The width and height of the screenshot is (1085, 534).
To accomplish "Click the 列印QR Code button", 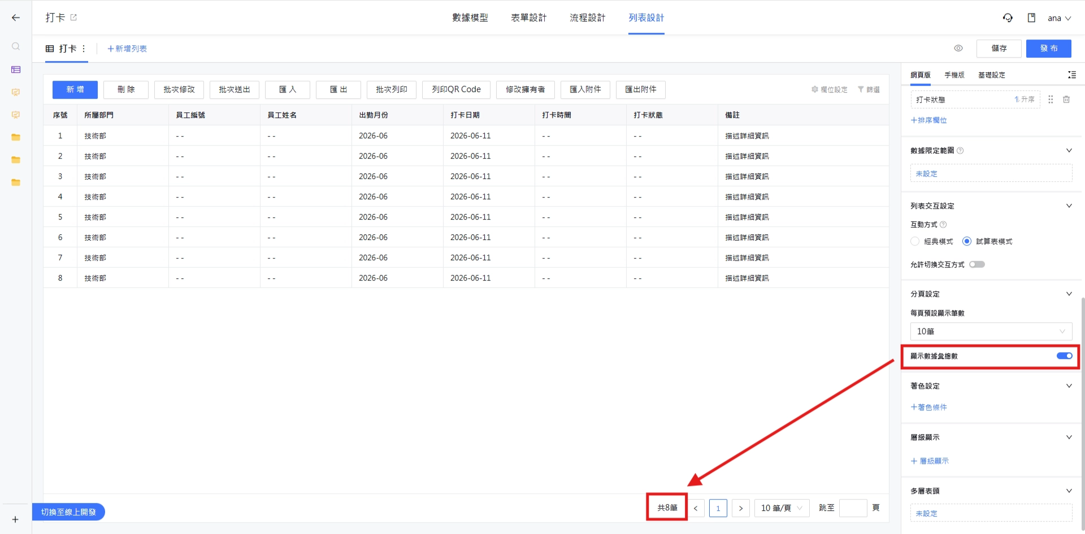I will click(x=456, y=90).
